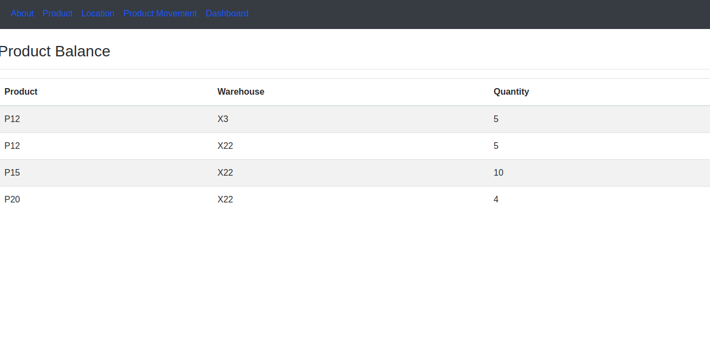Select the P15 row

(x=12, y=172)
